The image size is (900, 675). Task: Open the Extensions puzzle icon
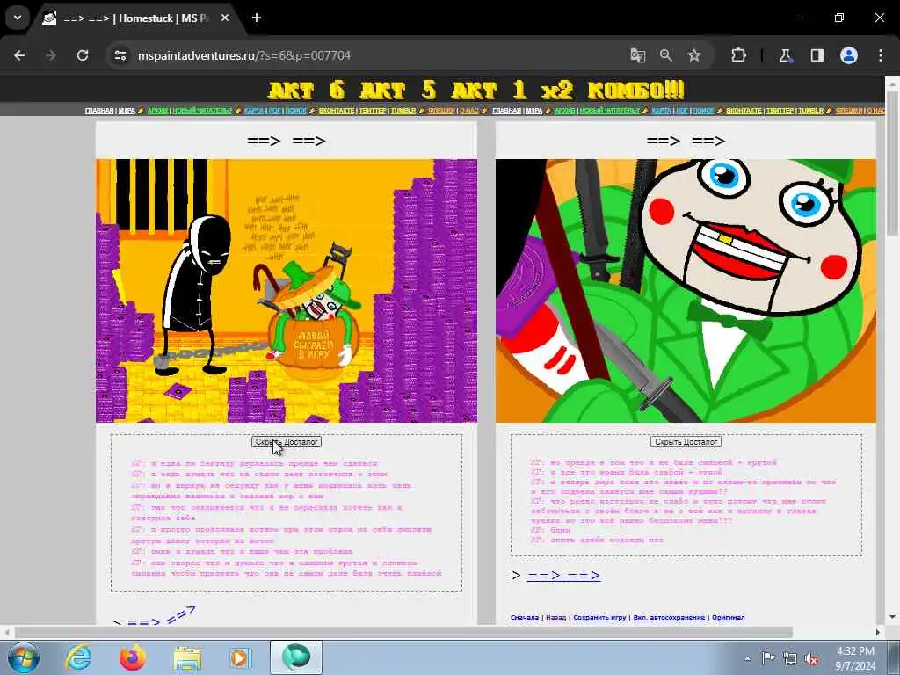[738, 55]
